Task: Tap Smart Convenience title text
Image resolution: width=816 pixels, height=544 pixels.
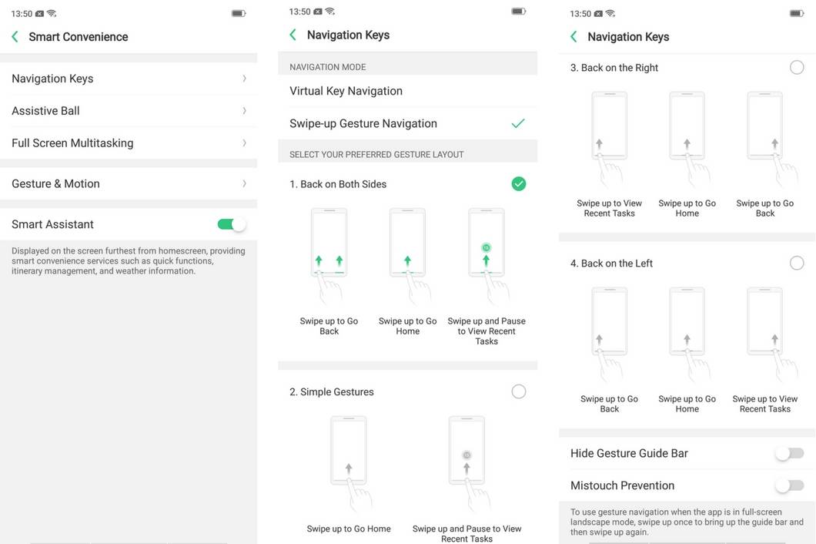Action: [78, 37]
